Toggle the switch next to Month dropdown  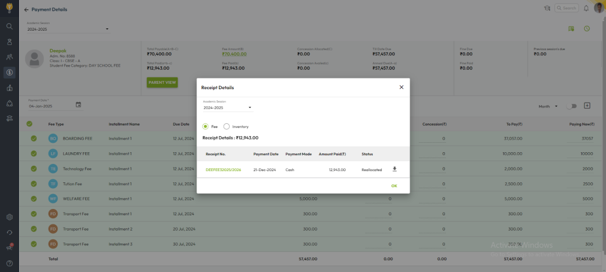coord(571,106)
